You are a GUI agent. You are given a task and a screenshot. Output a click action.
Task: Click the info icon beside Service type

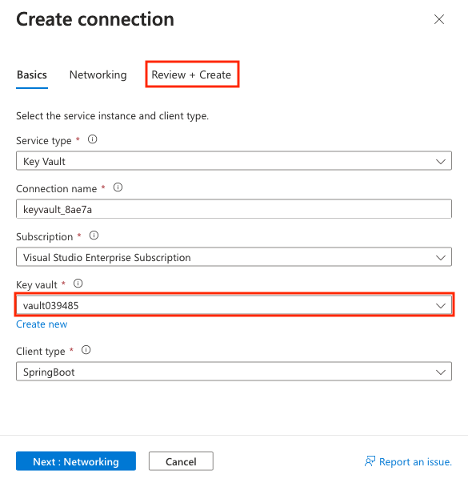(93, 139)
